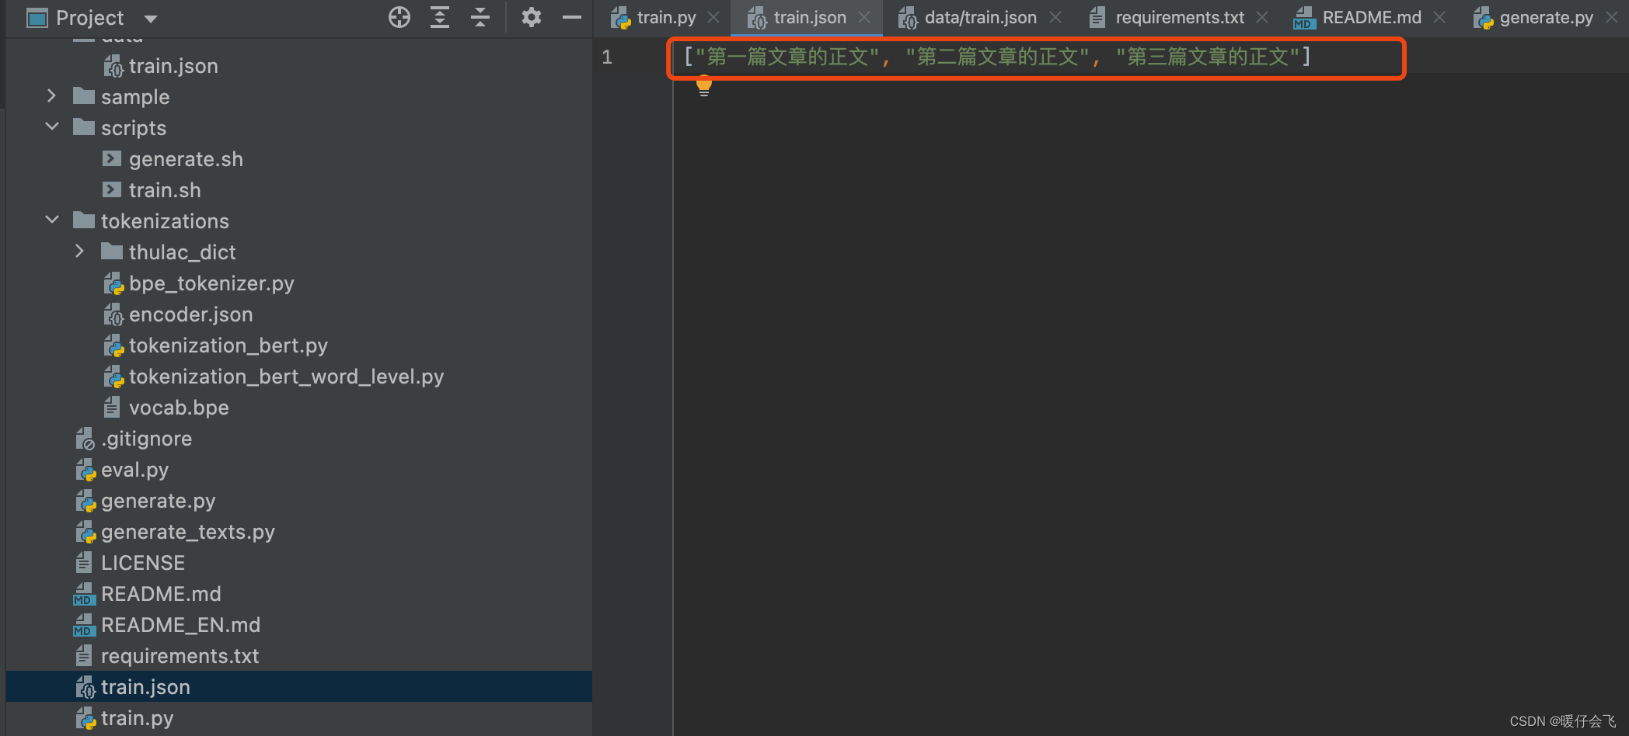Close the train.json editor tab
The image size is (1629, 736).
(x=864, y=17)
